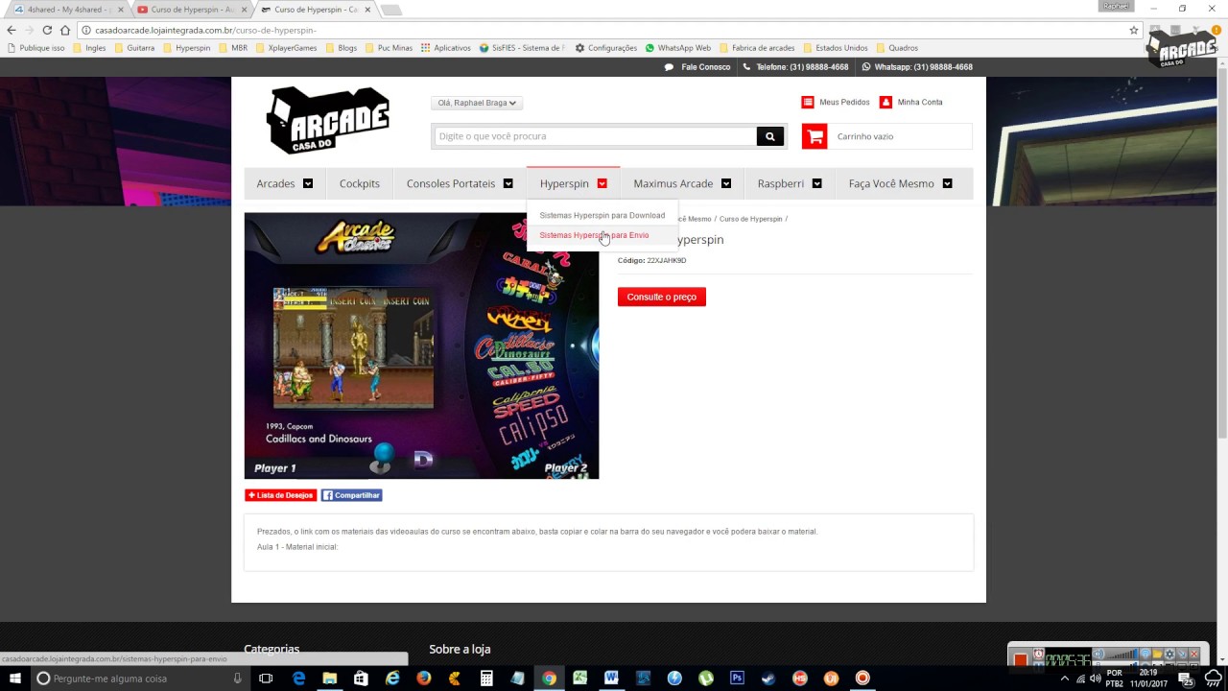Click the Curso de Hyperspin breadcrumb
1228x691 pixels.
coord(751,219)
